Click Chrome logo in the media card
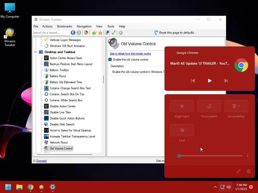This screenshot has height=193, width=258. point(241,65)
